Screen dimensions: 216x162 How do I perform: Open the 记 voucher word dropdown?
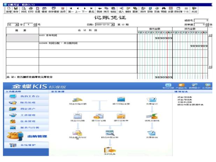point(17,25)
